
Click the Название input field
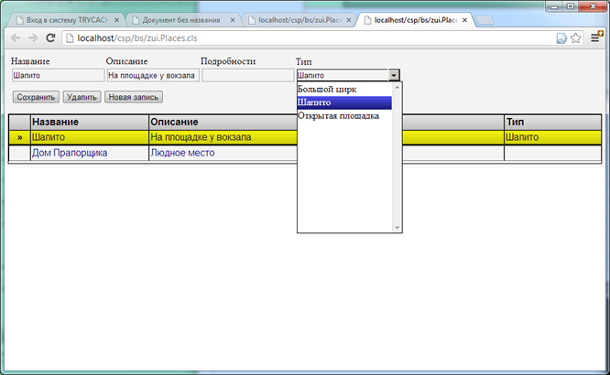click(58, 75)
